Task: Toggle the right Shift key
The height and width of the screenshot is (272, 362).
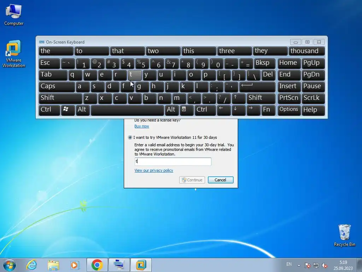Action: pyautogui.click(x=261, y=99)
